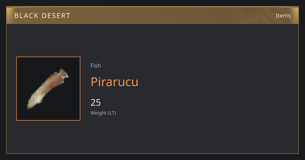Click the gold header banner between title and Items
This screenshot has width=305, height=160.
(x=173, y=15)
